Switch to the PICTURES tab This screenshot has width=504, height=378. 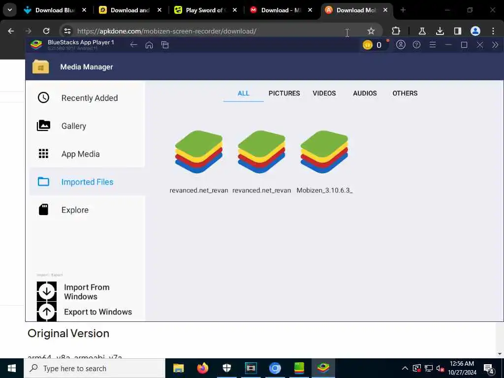tap(284, 93)
